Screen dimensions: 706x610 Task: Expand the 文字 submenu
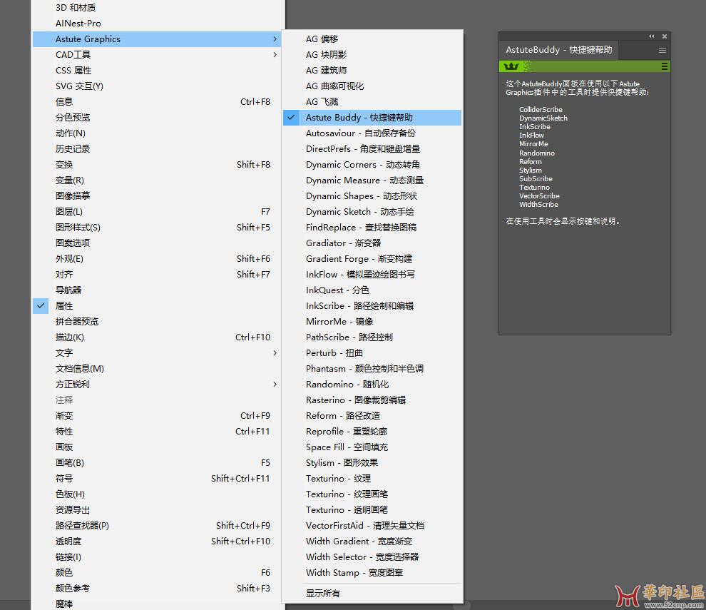(x=157, y=353)
